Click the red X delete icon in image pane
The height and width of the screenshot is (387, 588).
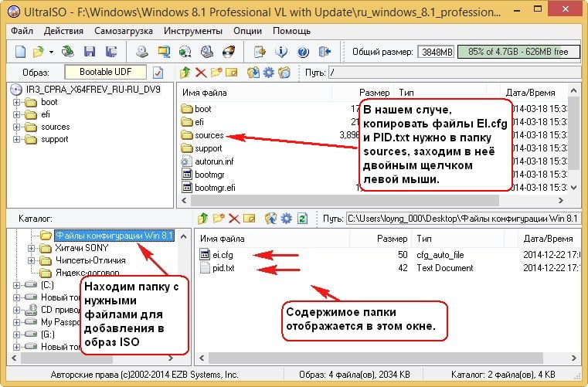201,72
